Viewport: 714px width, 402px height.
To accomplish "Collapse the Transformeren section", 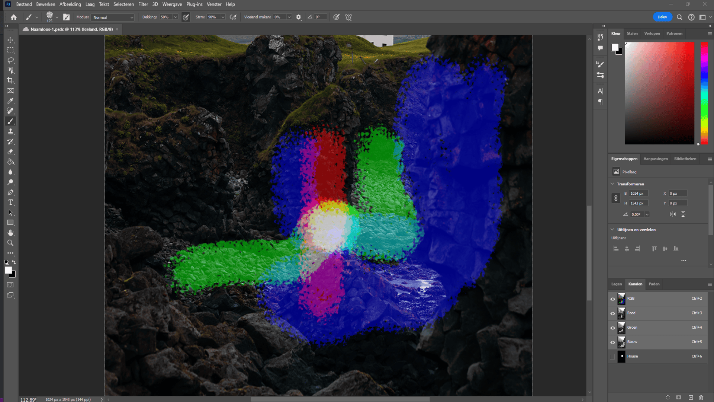I will point(612,184).
